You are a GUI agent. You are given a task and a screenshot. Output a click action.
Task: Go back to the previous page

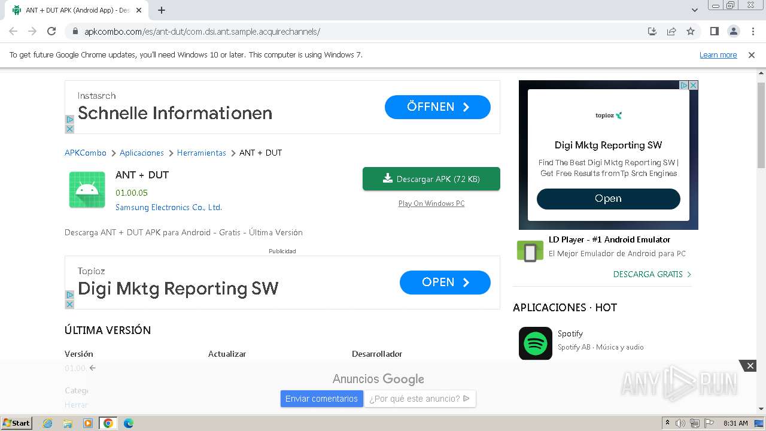click(13, 31)
